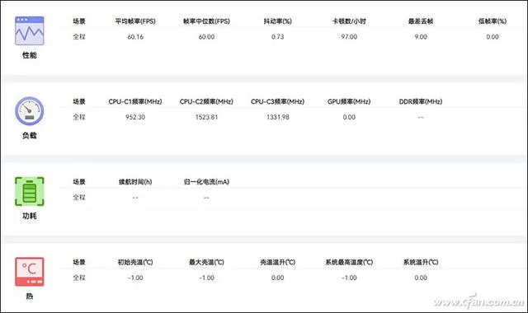The width and height of the screenshot is (528, 313).
Task: Click the 60.16 average FPS value
Action: (135, 37)
